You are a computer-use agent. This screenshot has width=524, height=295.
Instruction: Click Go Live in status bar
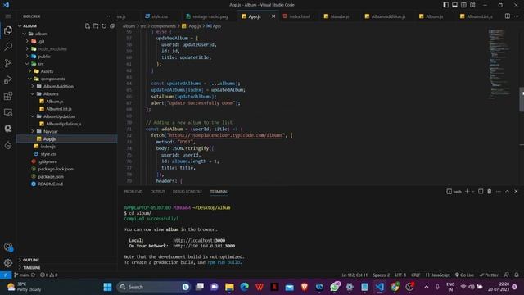tap(464, 275)
